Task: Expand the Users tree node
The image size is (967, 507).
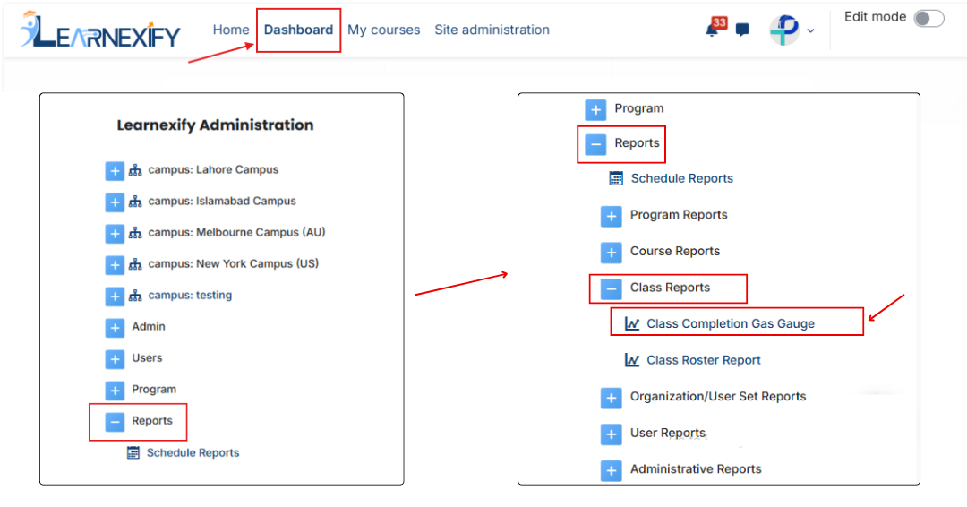Action: (x=115, y=359)
